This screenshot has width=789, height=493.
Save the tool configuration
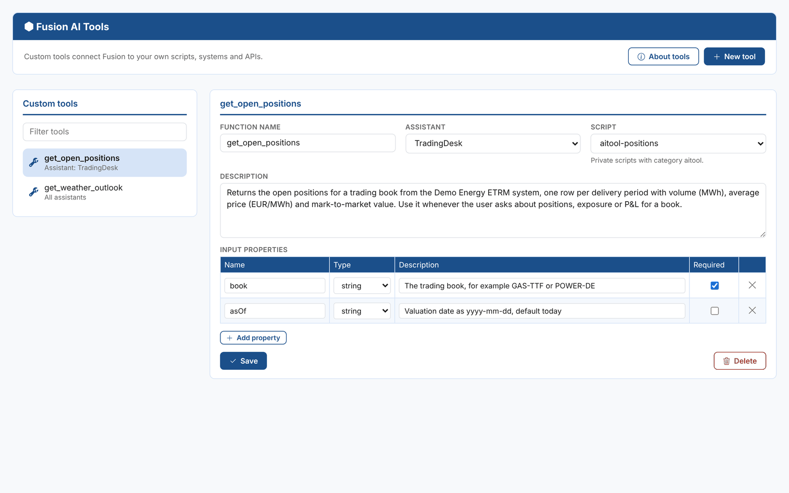point(243,361)
